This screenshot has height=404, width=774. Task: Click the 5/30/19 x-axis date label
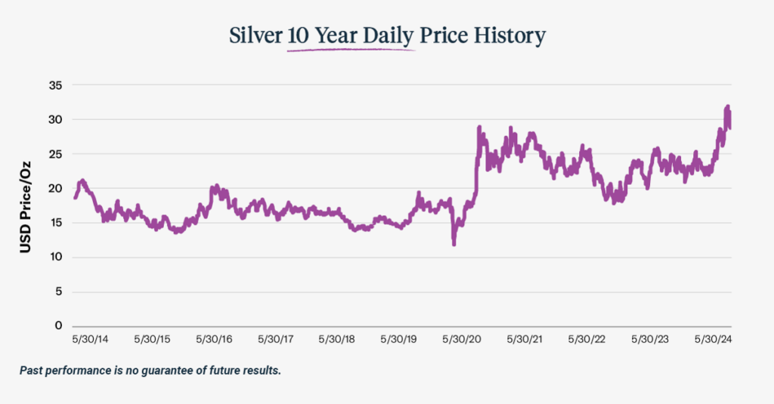(401, 340)
